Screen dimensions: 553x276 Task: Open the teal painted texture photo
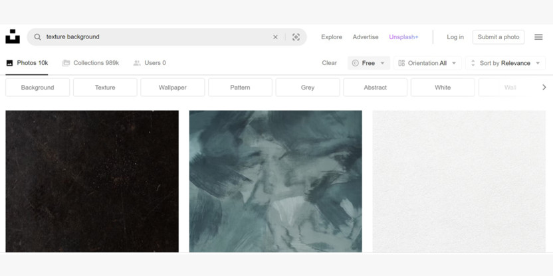click(x=275, y=181)
